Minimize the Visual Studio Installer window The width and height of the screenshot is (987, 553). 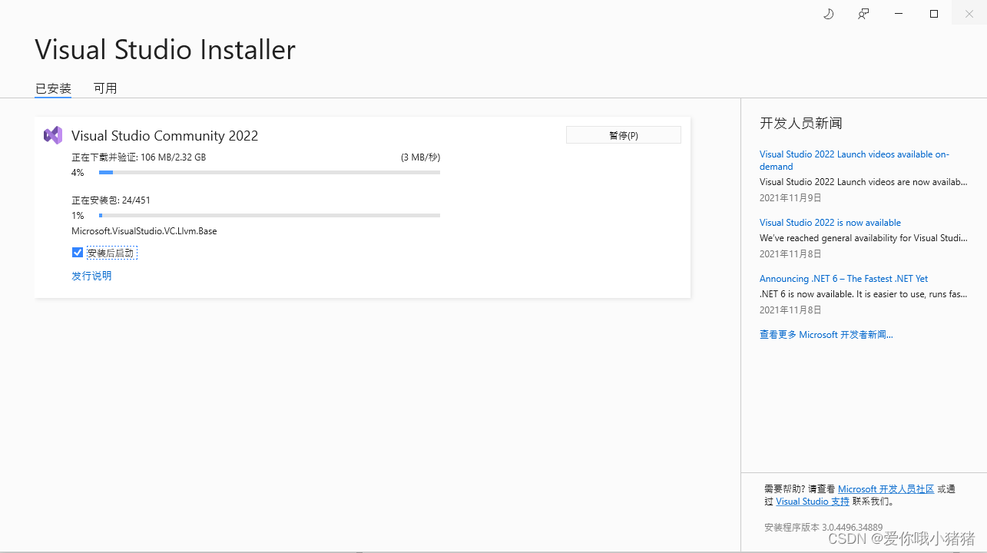[899, 14]
